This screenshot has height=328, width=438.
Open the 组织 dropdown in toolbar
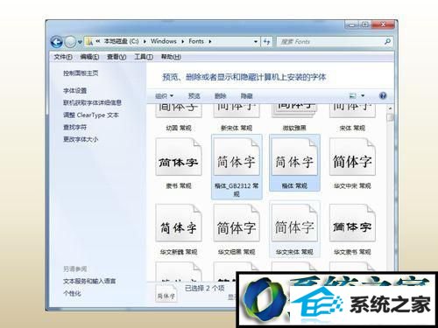coord(165,96)
